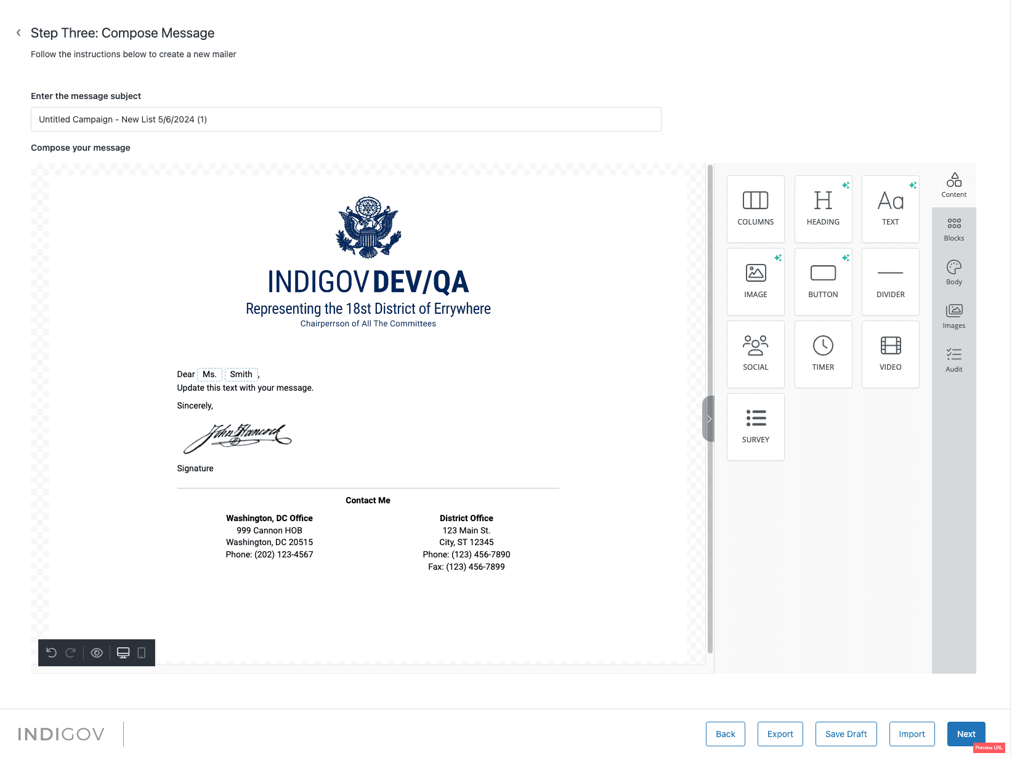The width and height of the screenshot is (1012, 758).
Task: Click '123 Main St.' address line
Action: (467, 530)
